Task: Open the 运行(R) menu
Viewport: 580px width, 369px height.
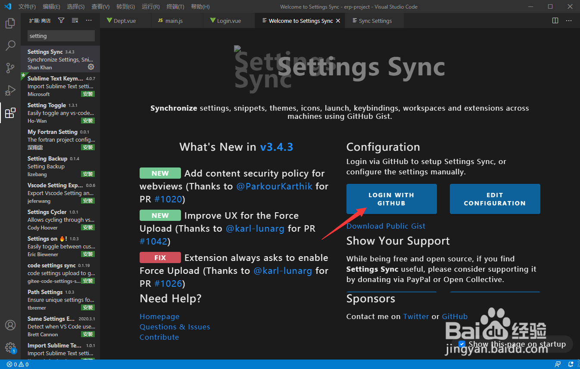Action: point(150,6)
